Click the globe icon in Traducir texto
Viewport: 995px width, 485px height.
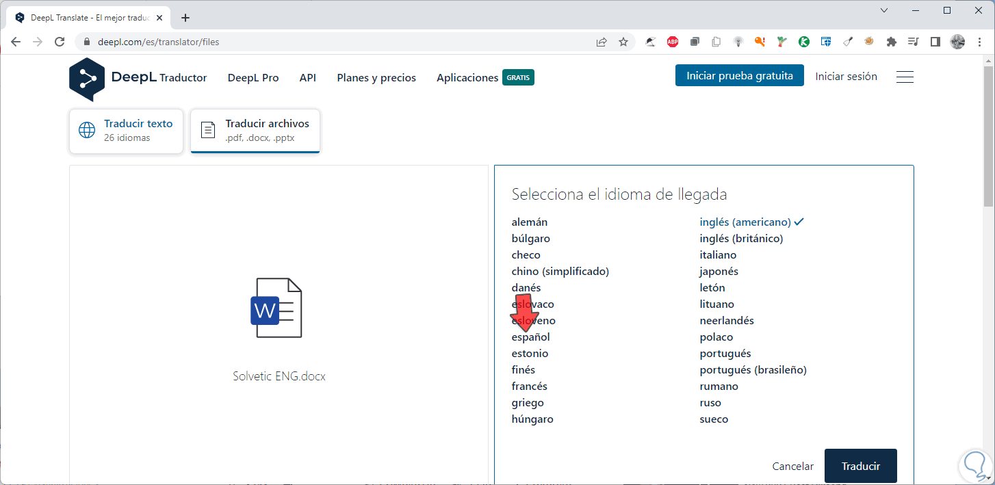pyautogui.click(x=87, y=130)
